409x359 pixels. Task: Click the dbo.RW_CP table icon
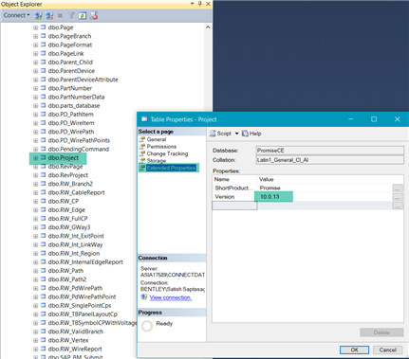[x=44, y=201]
